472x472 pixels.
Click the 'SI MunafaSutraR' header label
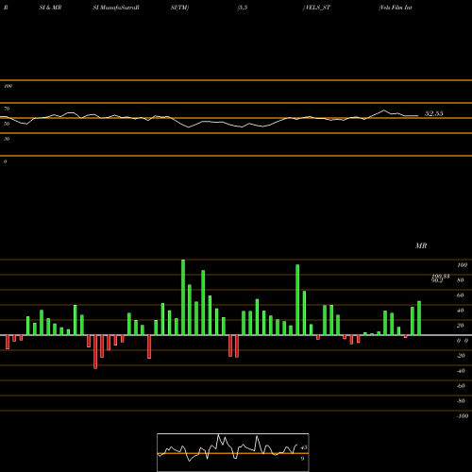coord(116,8)
